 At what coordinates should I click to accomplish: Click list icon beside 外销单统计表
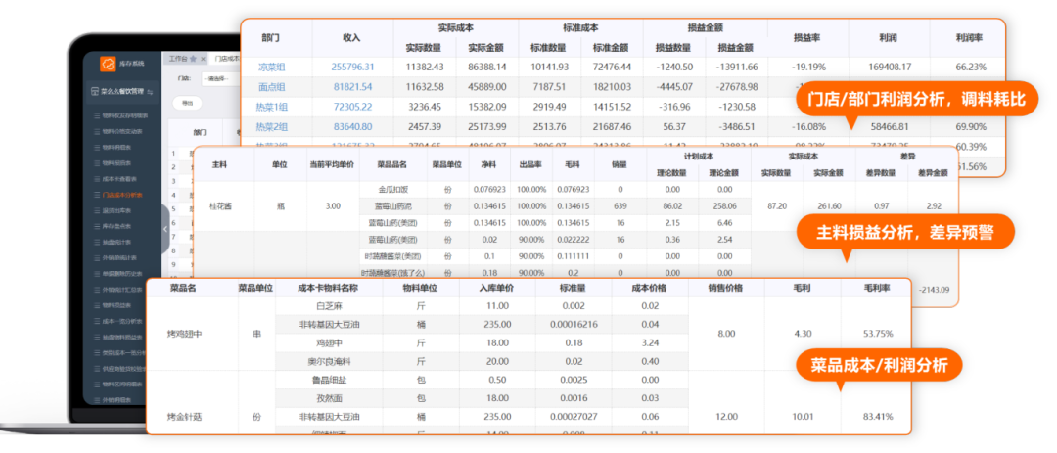click(96, 257)
